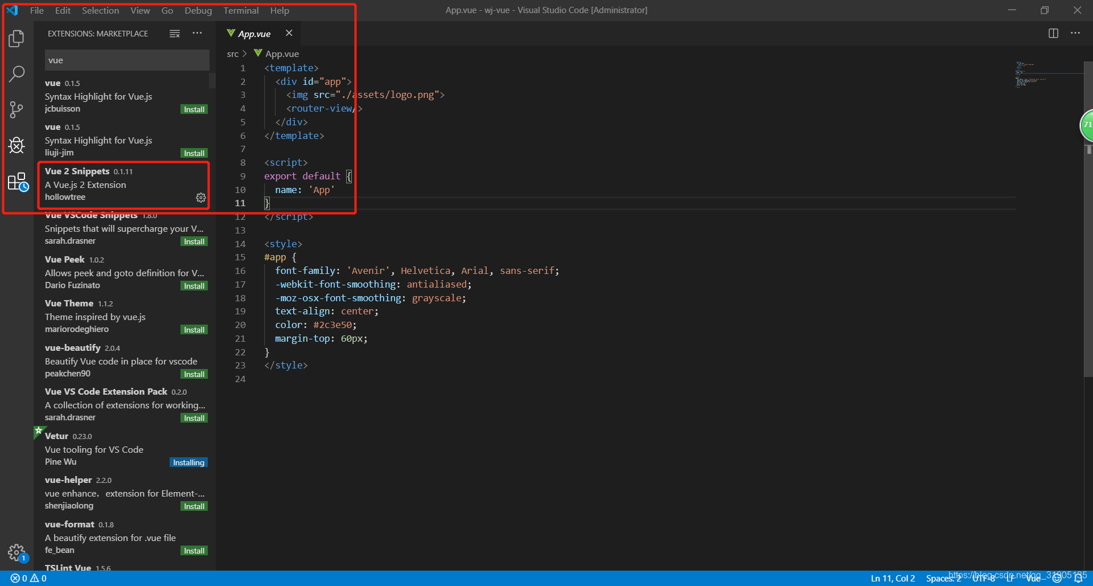Open the Explorer sidebar
This screenshot has height=586, width=1093.
[x=17, y=38]
